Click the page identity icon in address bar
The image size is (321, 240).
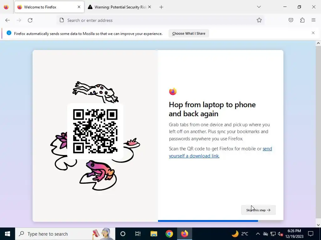62,20
